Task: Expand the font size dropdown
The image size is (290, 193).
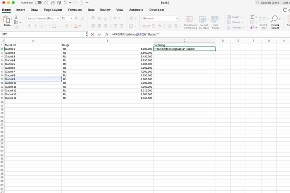Action: tap(71, 19)
